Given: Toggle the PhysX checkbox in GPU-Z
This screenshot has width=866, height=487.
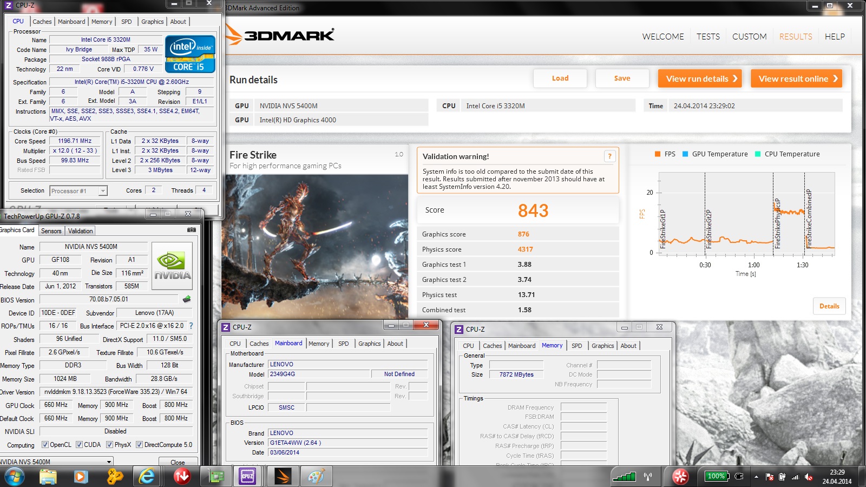Looking at the screenshot, I should click(x=109, y=445).
